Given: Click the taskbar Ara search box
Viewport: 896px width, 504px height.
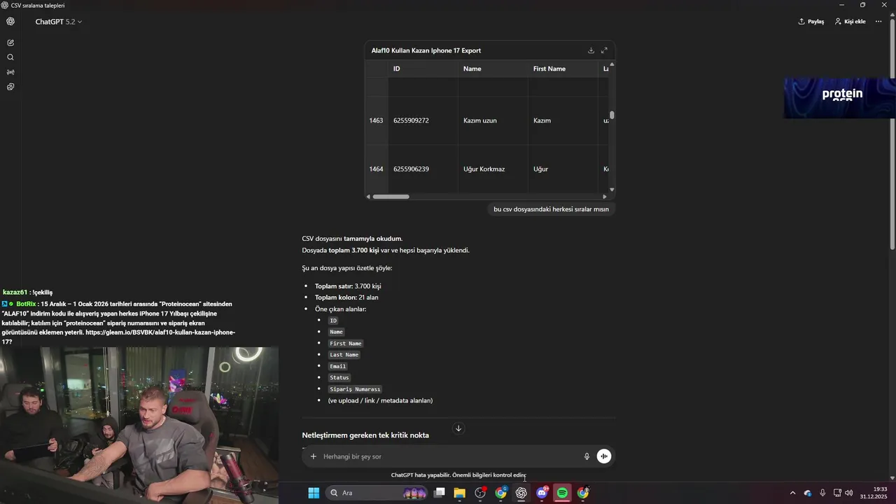Looking at the screenshot, I should pos(377,493).
